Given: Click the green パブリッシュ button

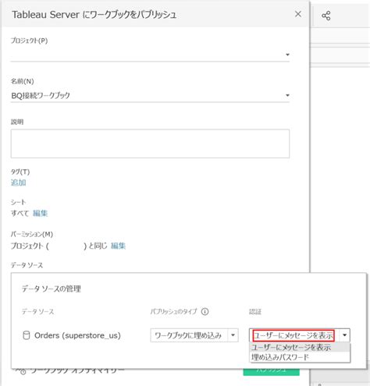Looking at the screenshot, I should click(271, 372).
